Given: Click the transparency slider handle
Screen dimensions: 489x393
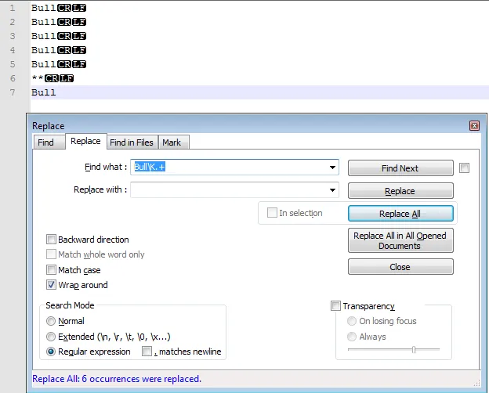Looking at the screenshot, I should tap(414, 349).
